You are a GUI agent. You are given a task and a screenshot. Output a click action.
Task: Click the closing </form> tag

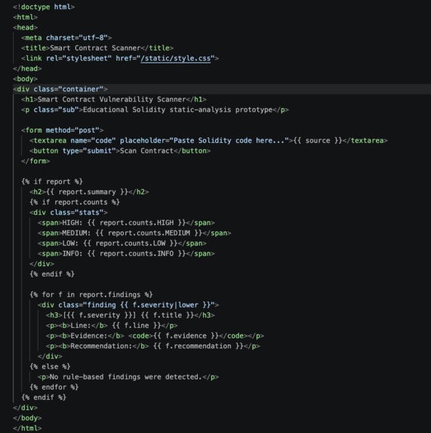coord(35,161)
